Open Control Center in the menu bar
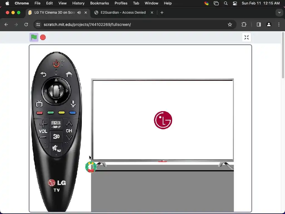The image size is (285, 214). point(235,3)
